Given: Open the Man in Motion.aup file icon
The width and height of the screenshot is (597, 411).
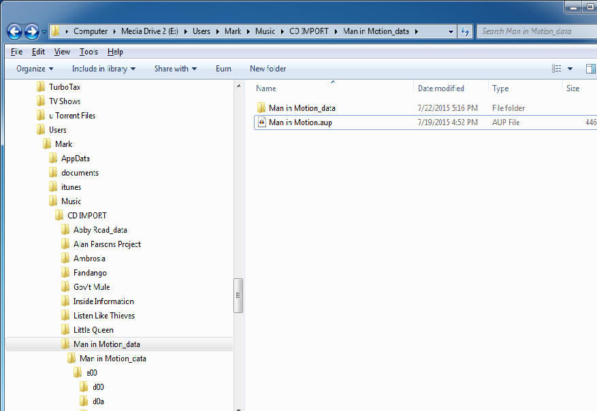Looking at the screenshot, I should [262, 122].
